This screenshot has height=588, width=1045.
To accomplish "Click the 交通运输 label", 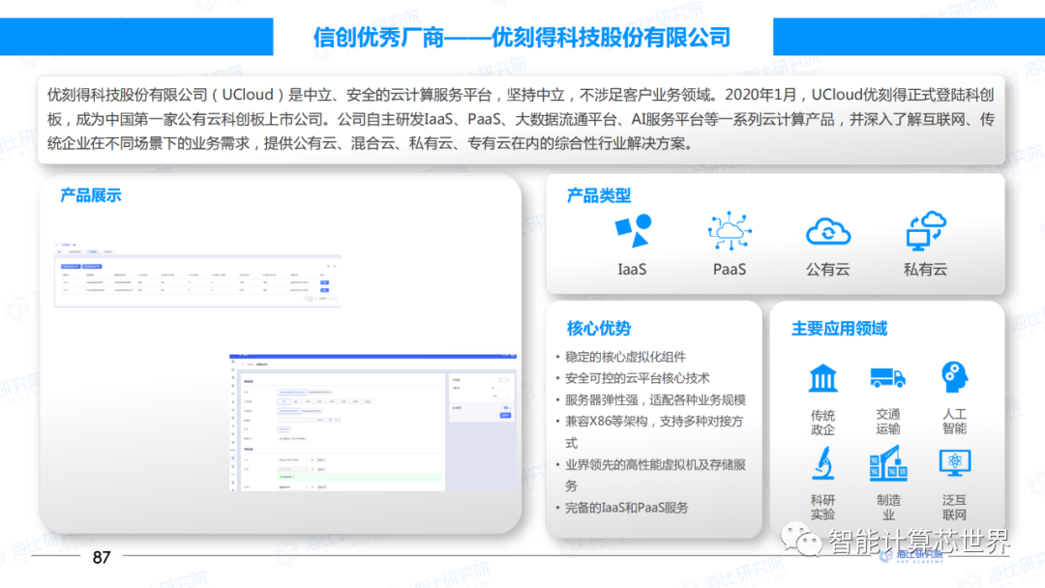I will [887, 422].
